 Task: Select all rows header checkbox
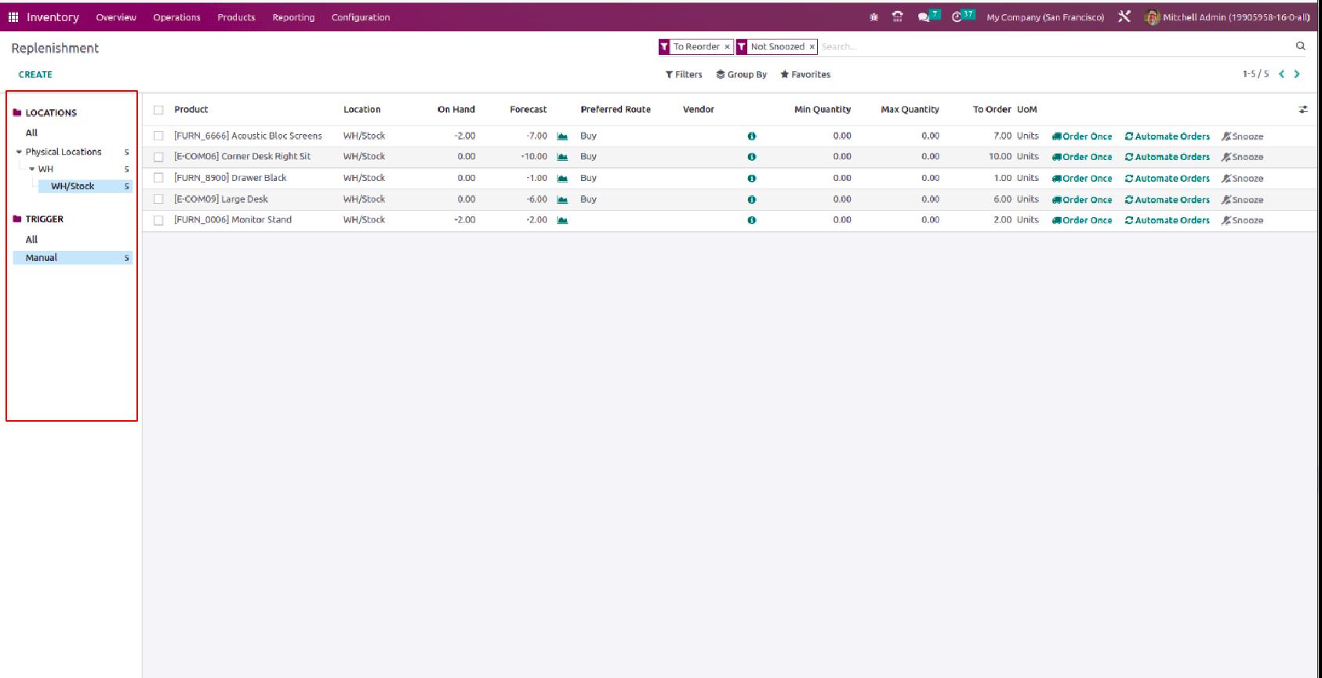click(x=158, y=110)
